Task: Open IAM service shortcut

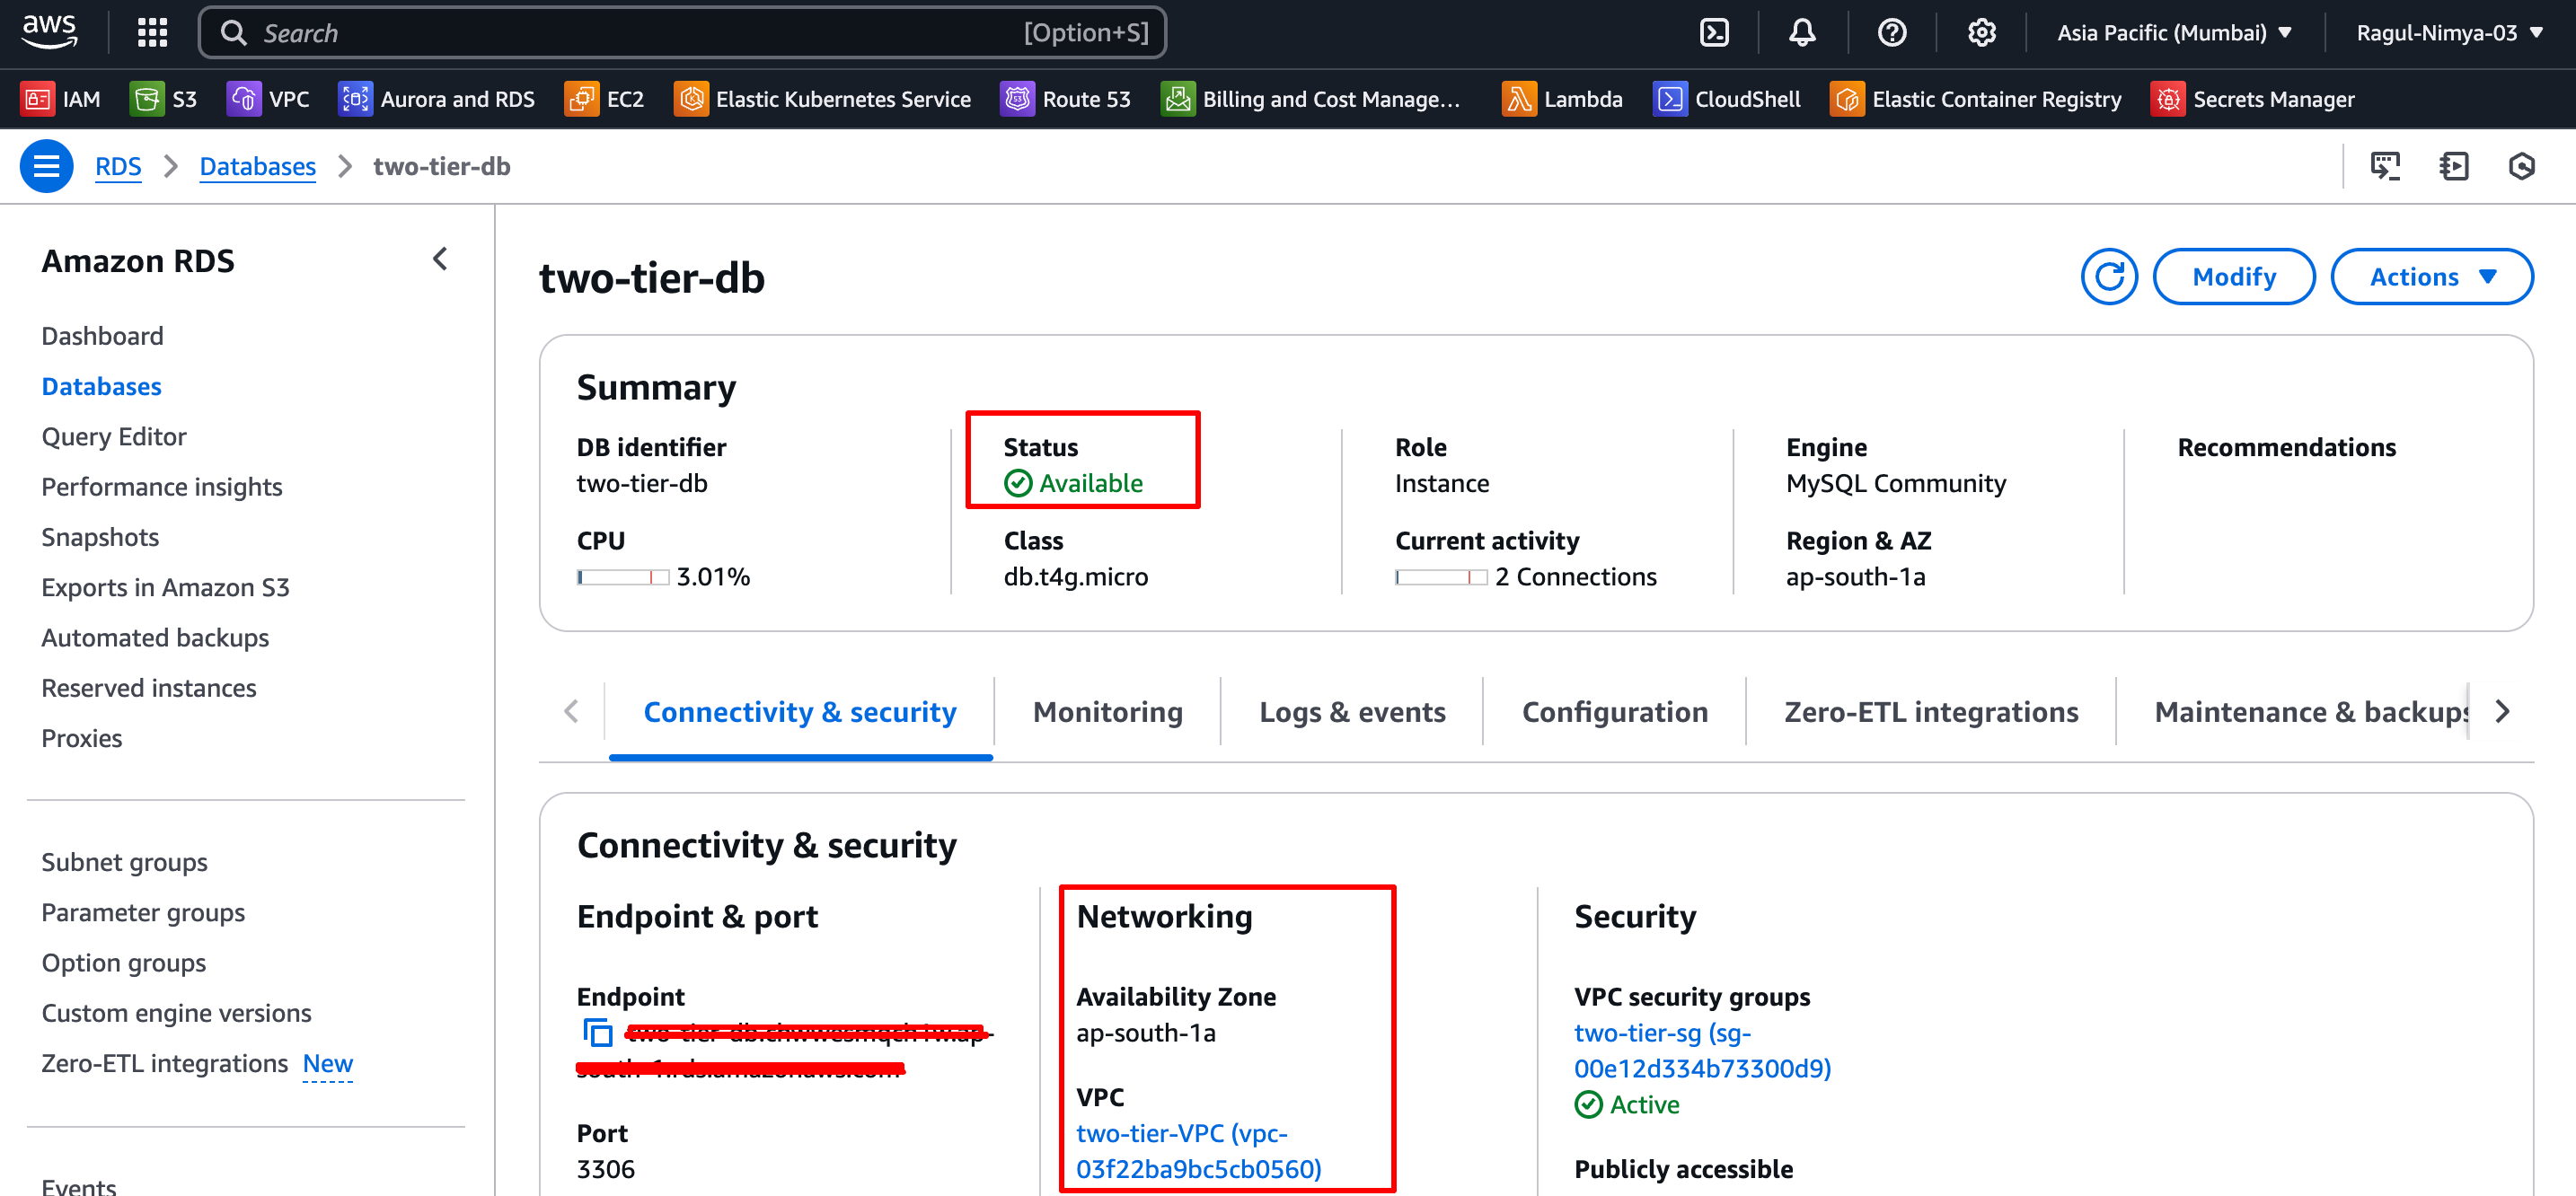Action: pos(61,99)
